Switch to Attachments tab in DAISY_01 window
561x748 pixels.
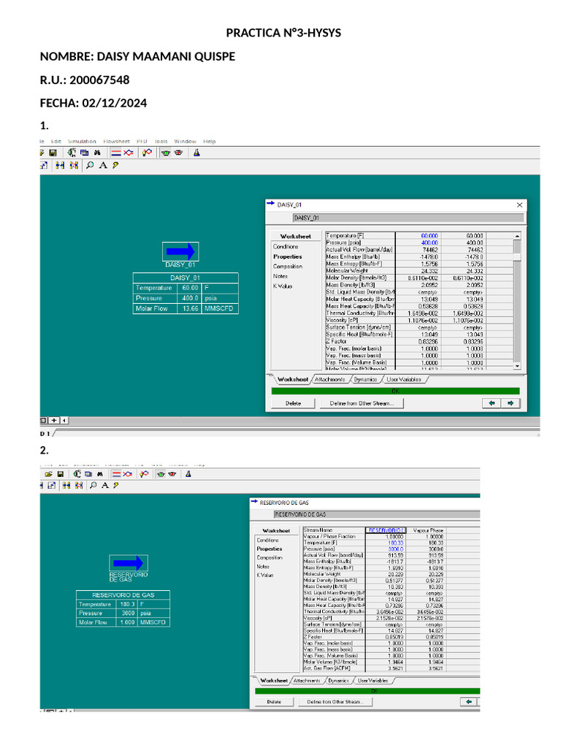click(x=330, y=379)
